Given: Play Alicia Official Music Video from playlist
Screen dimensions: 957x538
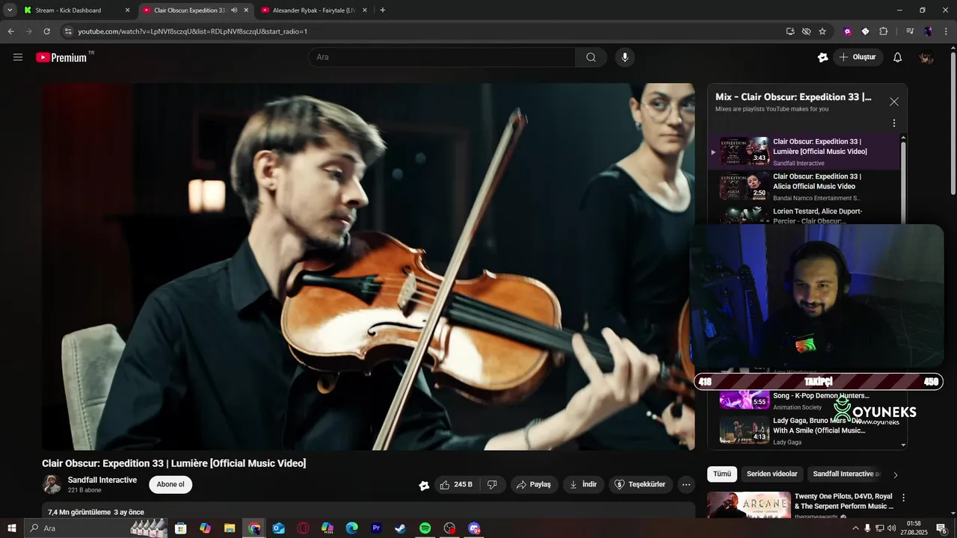Looking at the screenshot, I should tap(806, 187).
